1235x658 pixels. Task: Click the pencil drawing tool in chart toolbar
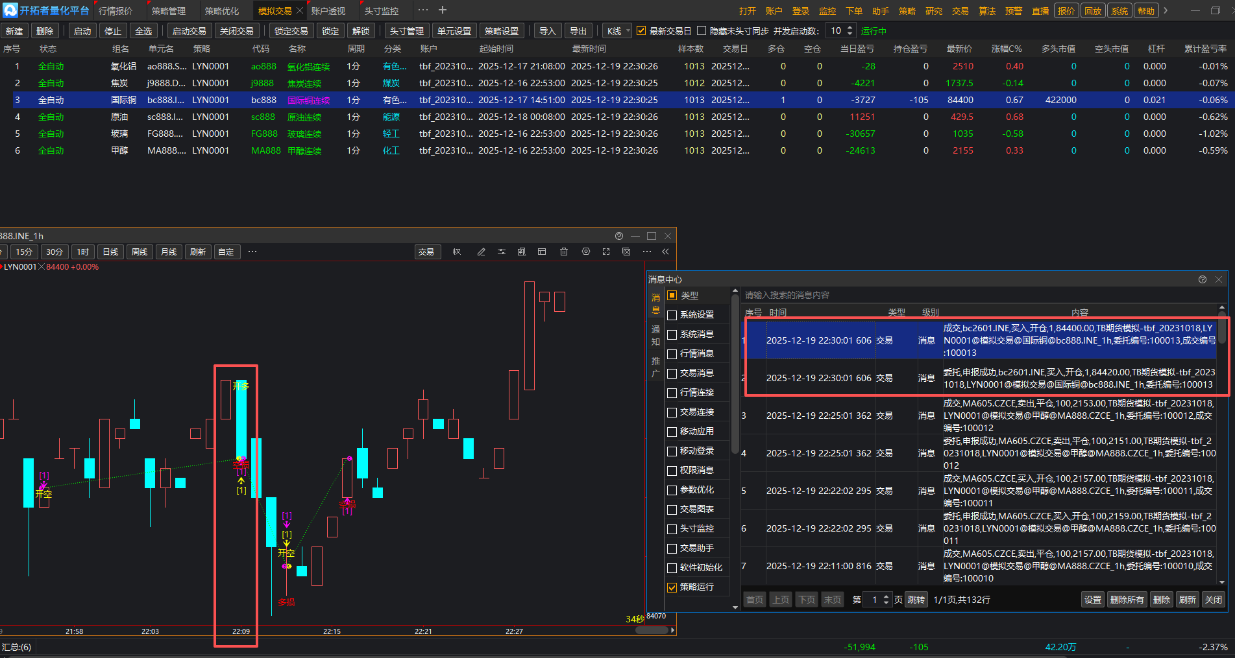click(x=481, y=252)
